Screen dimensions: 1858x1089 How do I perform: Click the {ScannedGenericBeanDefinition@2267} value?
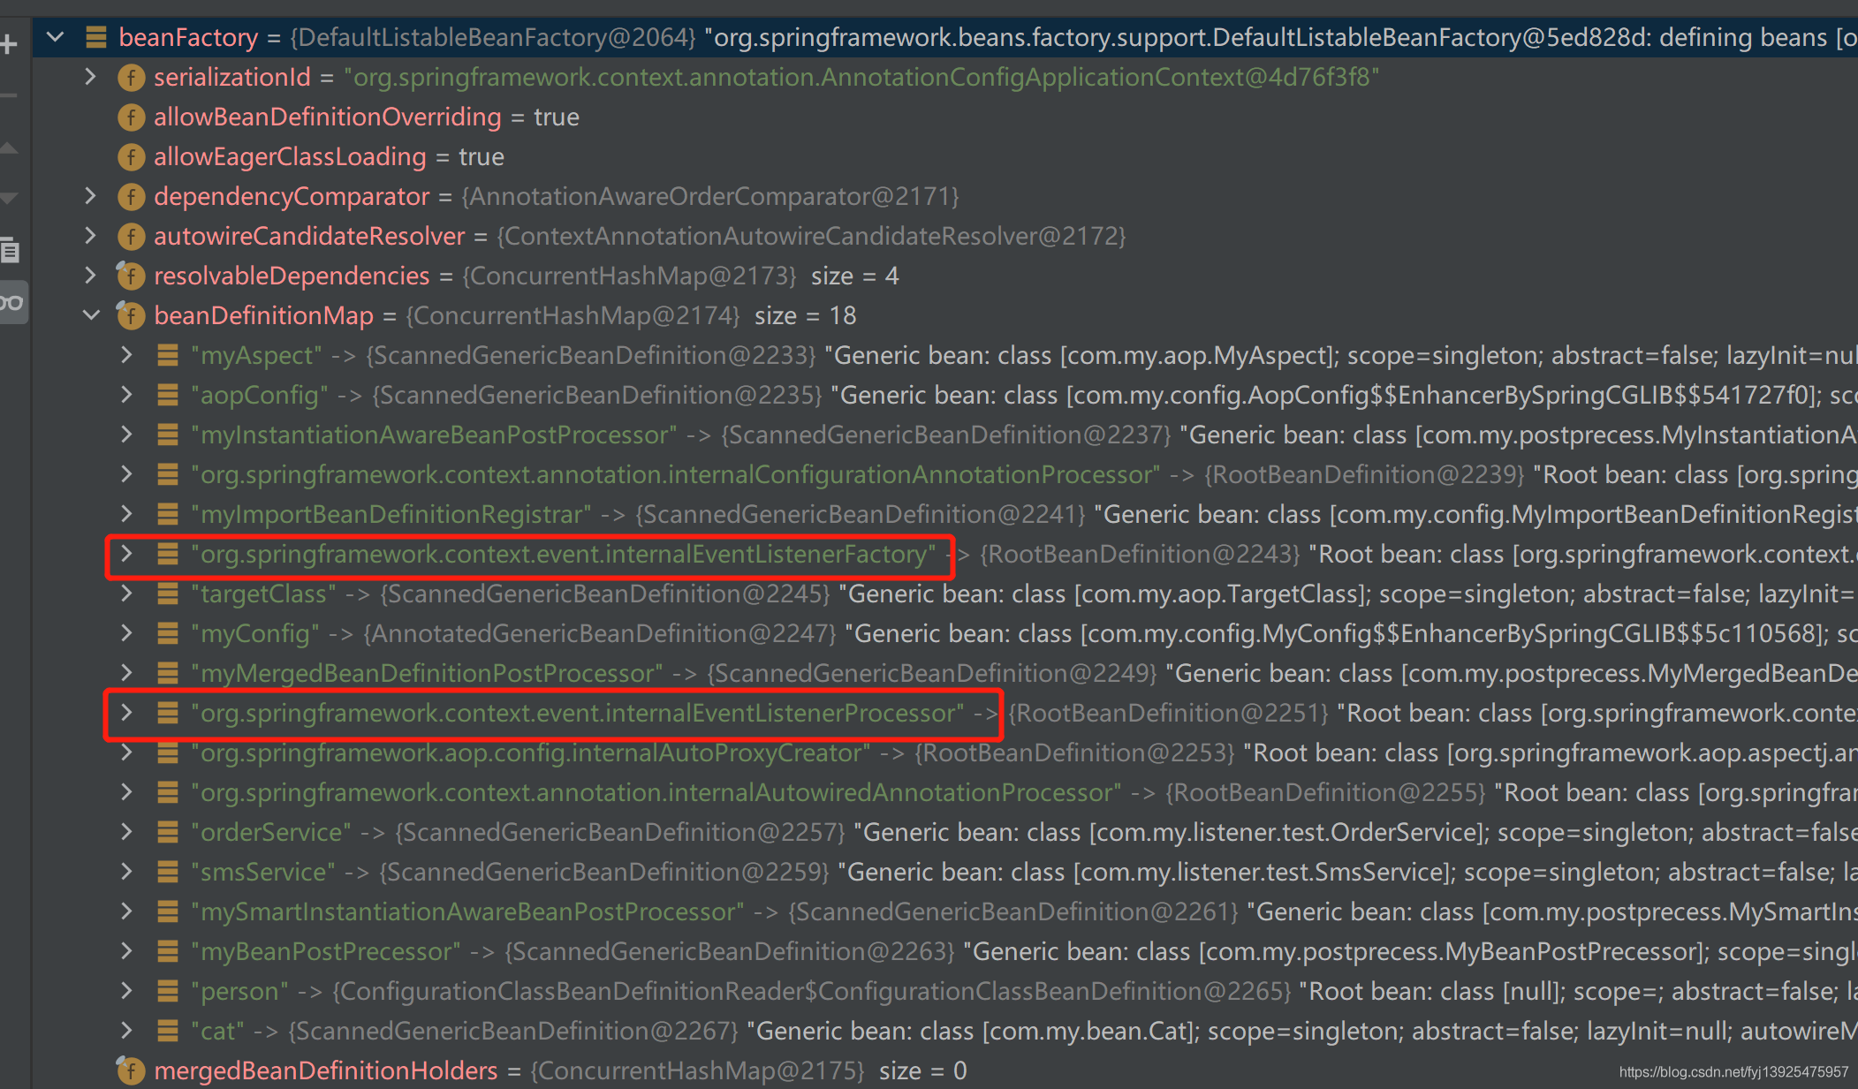513,1031
